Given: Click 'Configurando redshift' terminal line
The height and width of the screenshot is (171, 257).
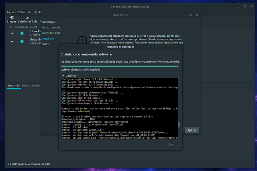Looking at the screenshot, I should click(90, 82).
